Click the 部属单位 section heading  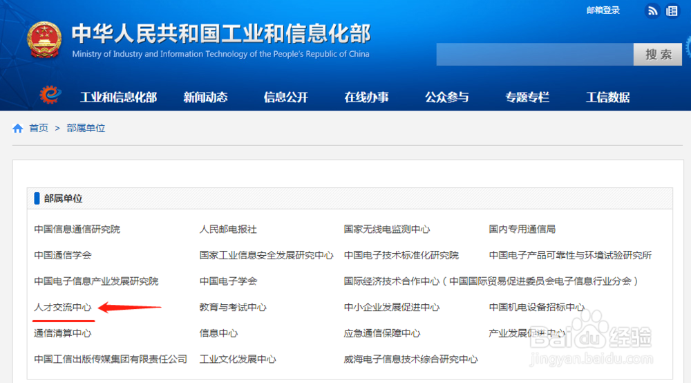63,199
